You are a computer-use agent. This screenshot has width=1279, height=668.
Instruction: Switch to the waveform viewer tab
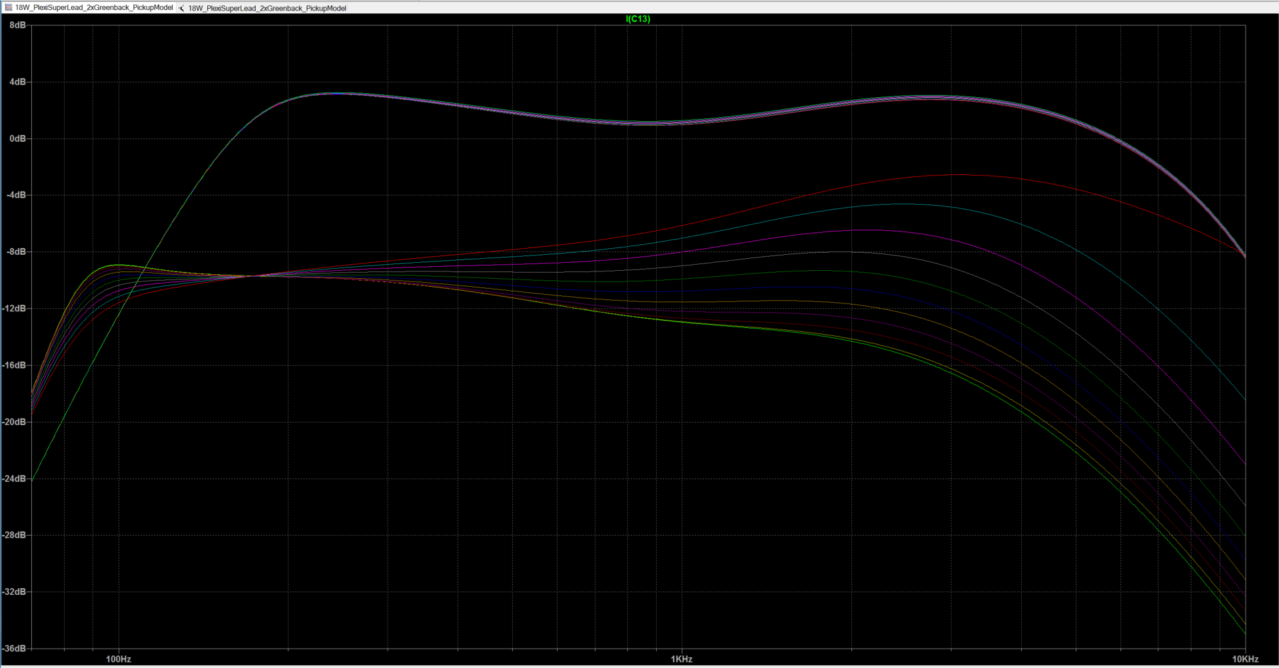point(93,8)
